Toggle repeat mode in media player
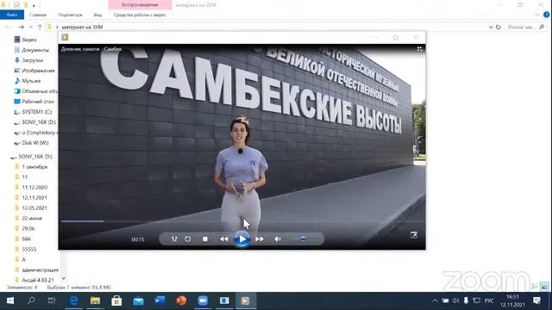 (188, 239)
